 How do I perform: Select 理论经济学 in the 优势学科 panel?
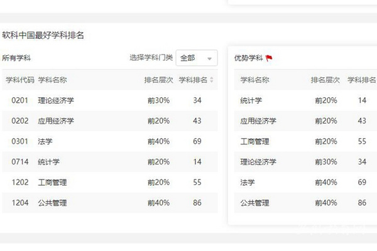coord(258,162)
